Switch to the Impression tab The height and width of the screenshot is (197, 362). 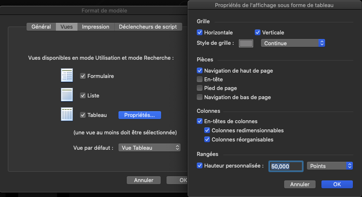coord(96,27)
